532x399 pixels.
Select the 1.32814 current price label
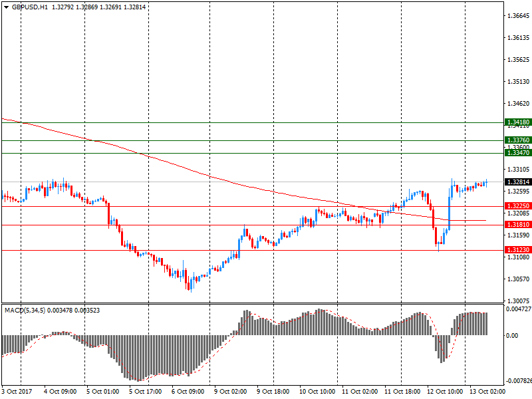click(x=518, y=182)
